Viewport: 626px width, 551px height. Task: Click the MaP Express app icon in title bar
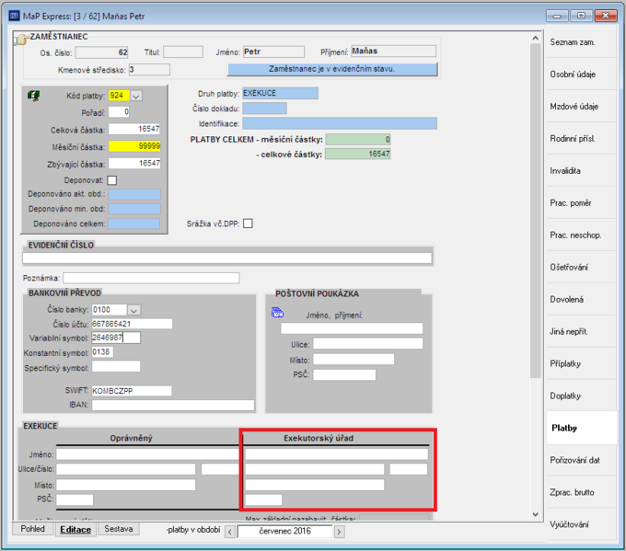click(15, 16)
